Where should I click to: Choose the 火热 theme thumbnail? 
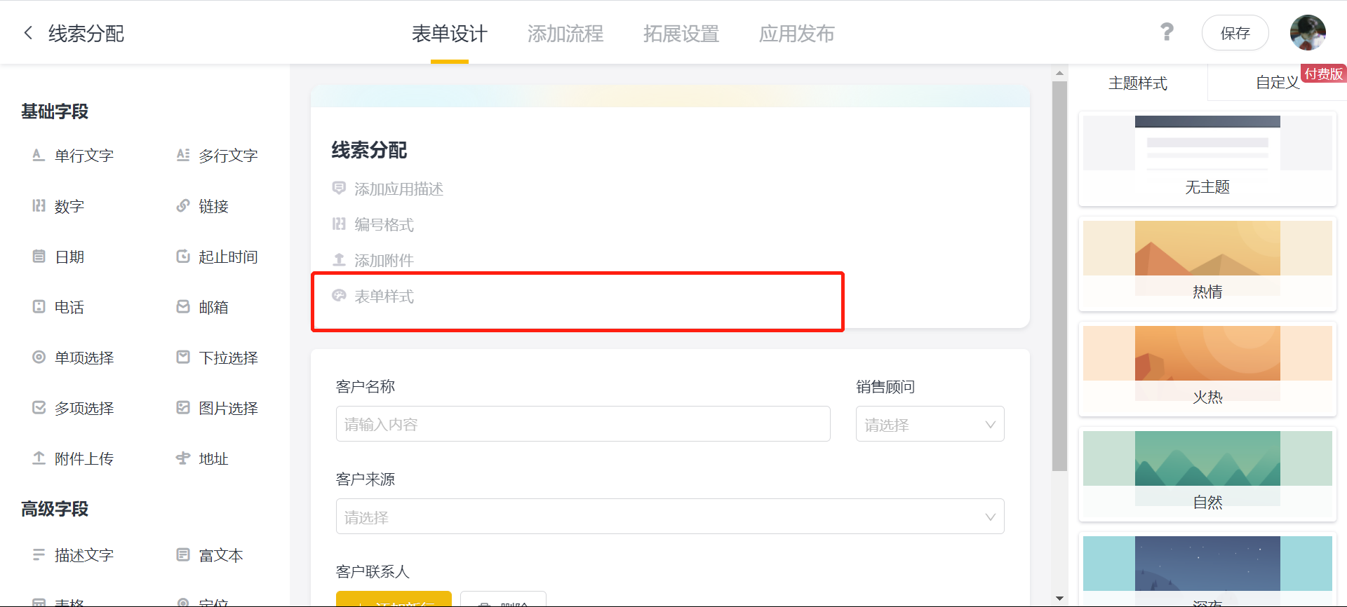[1207, 369]
